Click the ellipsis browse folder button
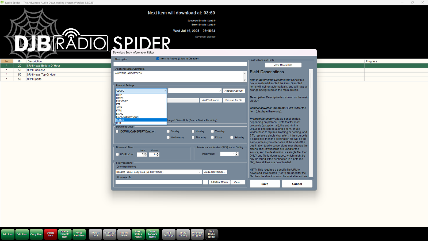 (205, 182)
